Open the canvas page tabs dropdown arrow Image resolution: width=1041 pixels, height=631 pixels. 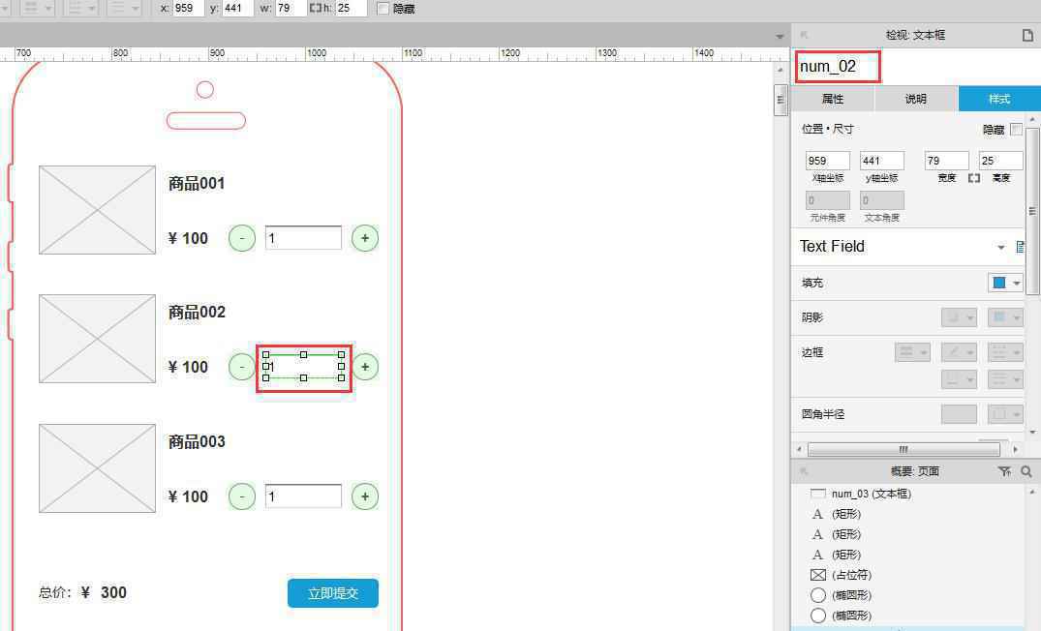(781, 37)
